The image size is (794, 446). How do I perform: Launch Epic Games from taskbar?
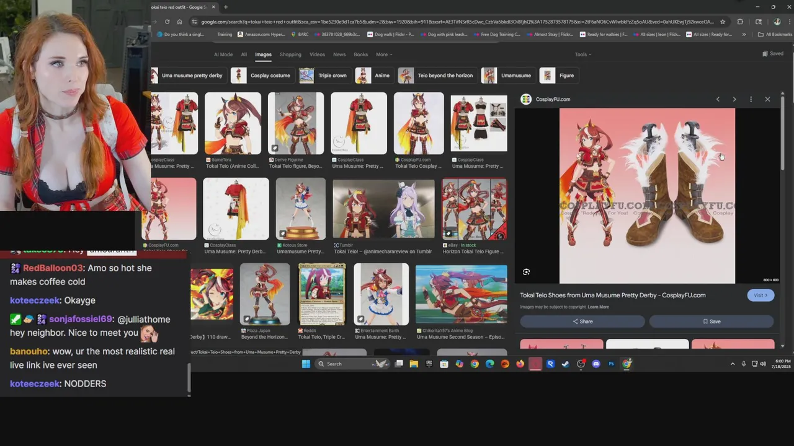click(429, 364)
